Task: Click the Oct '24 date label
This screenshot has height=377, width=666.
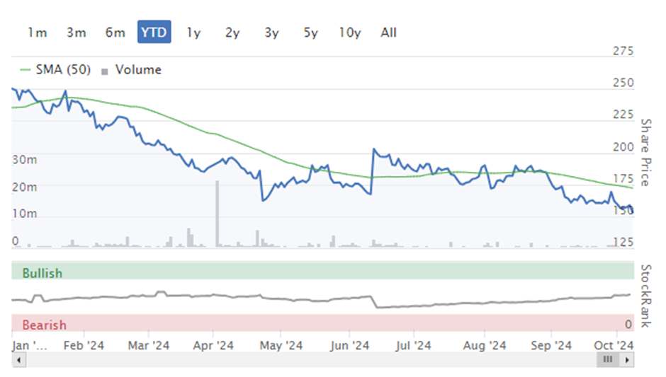Action: (614, 345)
